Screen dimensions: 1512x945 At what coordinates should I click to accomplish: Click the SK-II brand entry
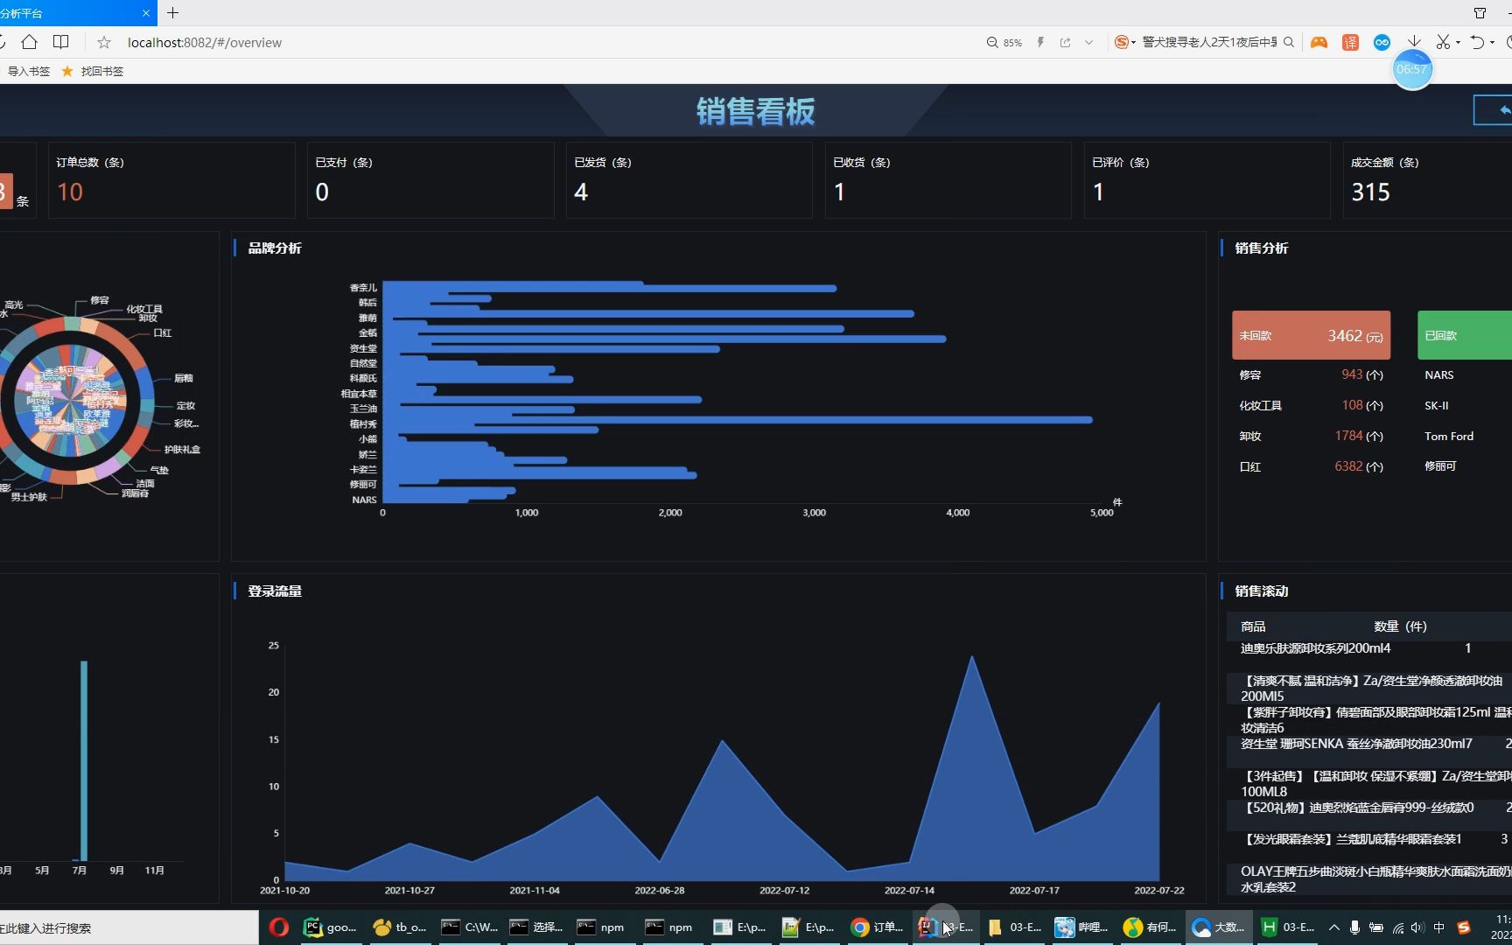(1437, 405)
